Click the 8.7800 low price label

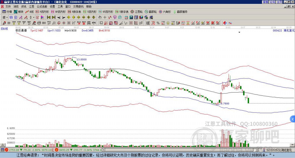point(225,104)
